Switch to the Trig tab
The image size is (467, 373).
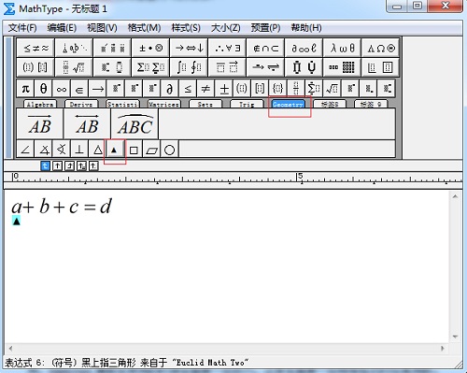pos(247,104)
